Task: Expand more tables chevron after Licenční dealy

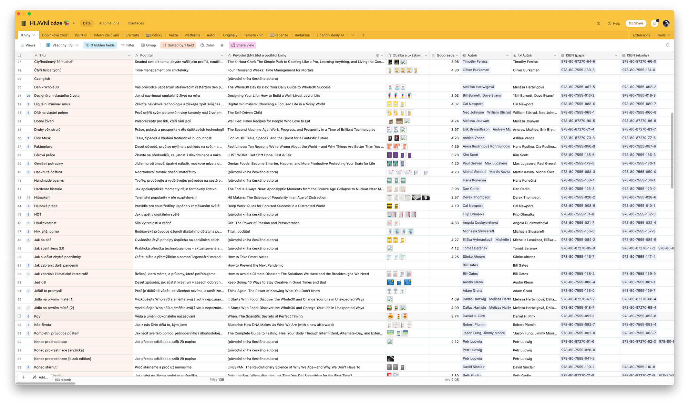Action: (353, 35)
